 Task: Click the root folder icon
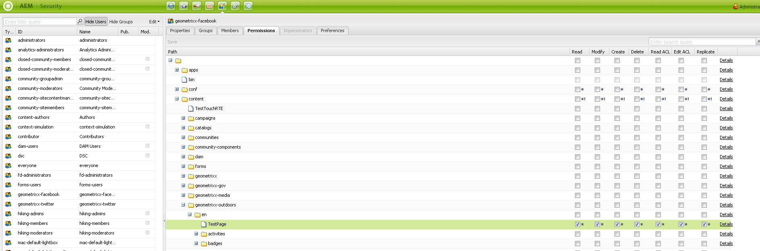coord(178,61)
